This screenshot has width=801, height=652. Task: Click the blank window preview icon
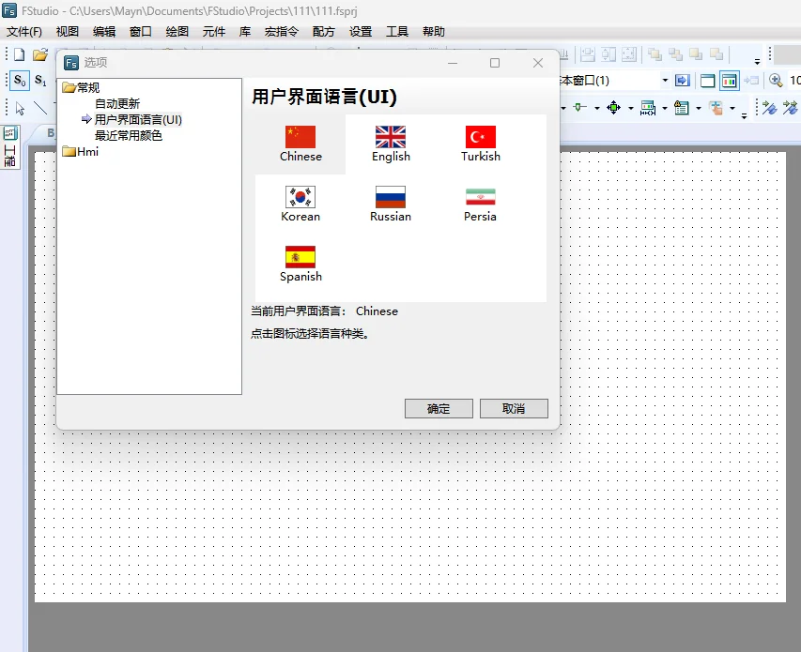(x=707, y=81)
